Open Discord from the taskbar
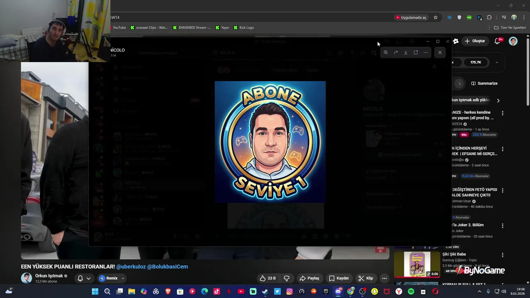The width and height of the screenshot is (530, 298). point(338,291)
